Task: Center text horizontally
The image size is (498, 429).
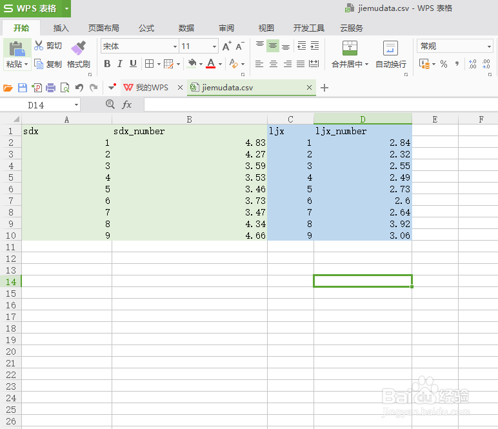Action: [274, 64]
